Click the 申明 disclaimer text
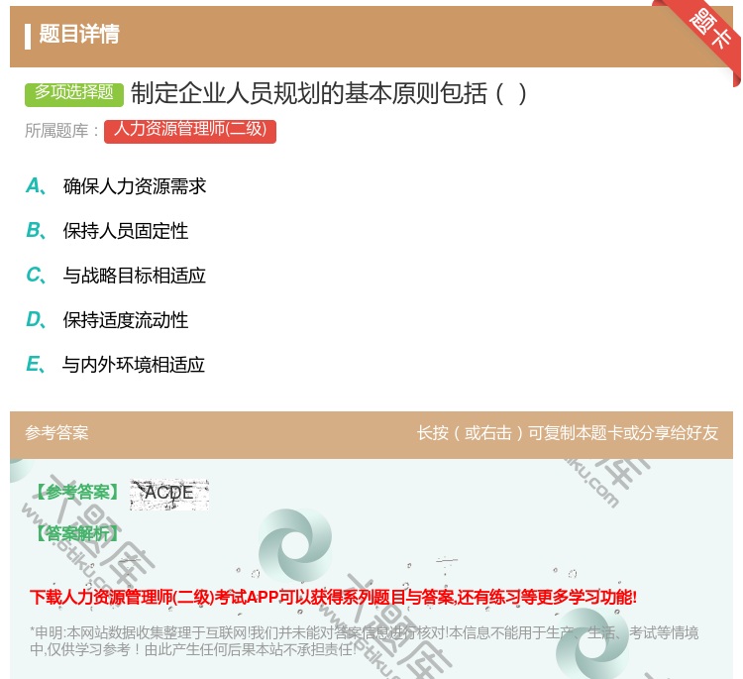The image size is (743, 679). coord(364,641)
